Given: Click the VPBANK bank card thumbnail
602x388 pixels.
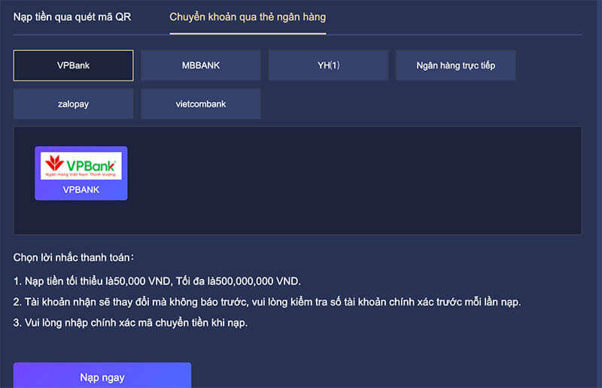Looking at the screenshot, I should 81,173.
